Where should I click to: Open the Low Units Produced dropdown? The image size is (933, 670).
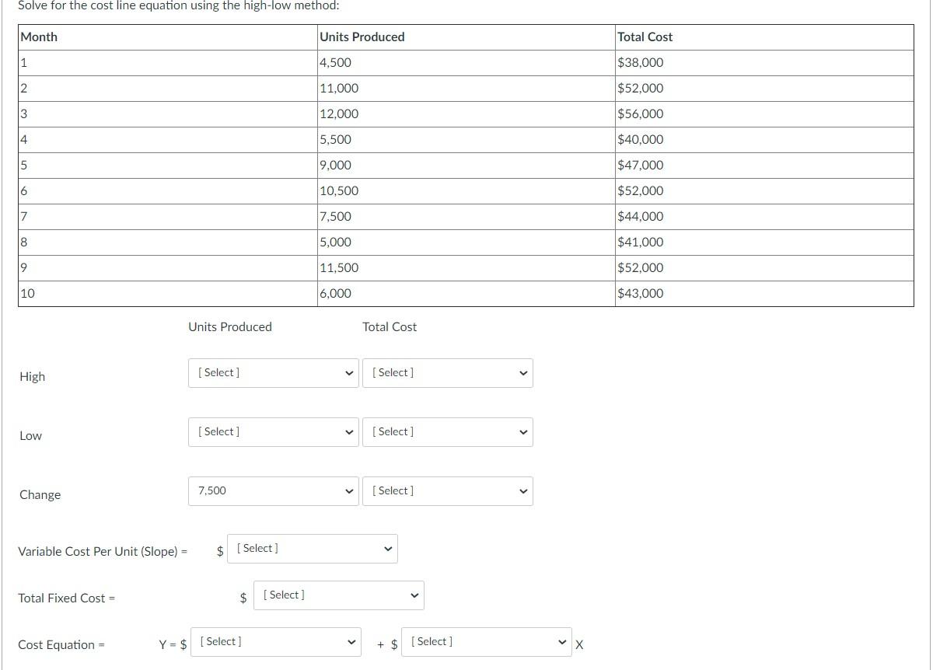[273, 431]
